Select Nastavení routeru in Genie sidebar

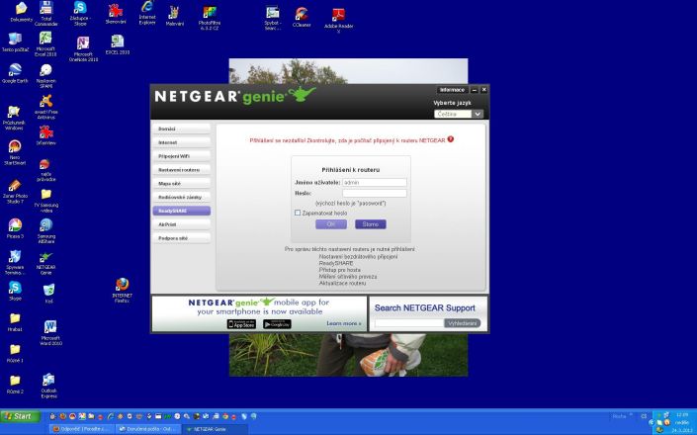point(181,170)
